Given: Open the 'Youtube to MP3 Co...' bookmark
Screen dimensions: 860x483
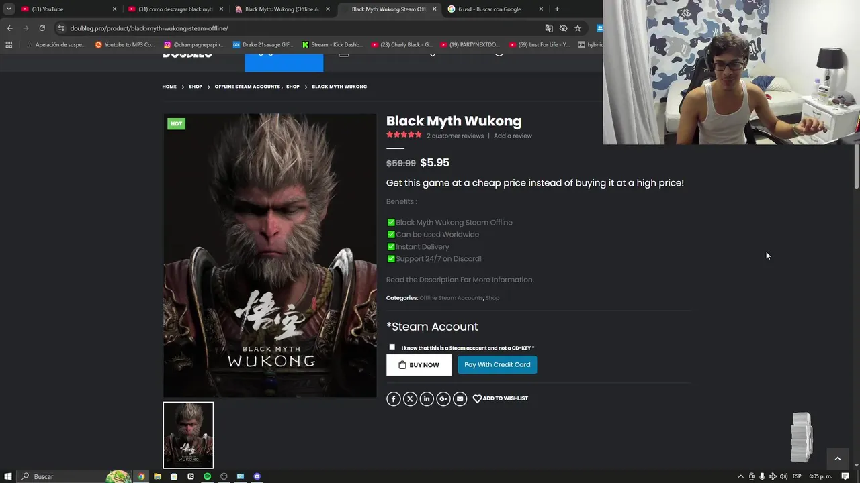Looking at the screenshot, I should click(x=124, y=45).
